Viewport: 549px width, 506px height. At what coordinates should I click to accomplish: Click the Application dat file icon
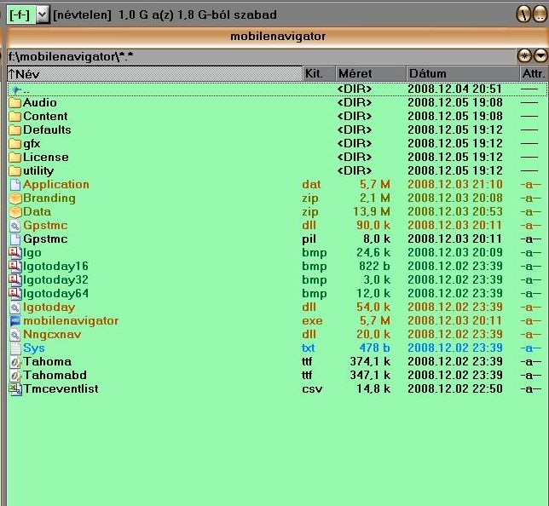(15, 185)
